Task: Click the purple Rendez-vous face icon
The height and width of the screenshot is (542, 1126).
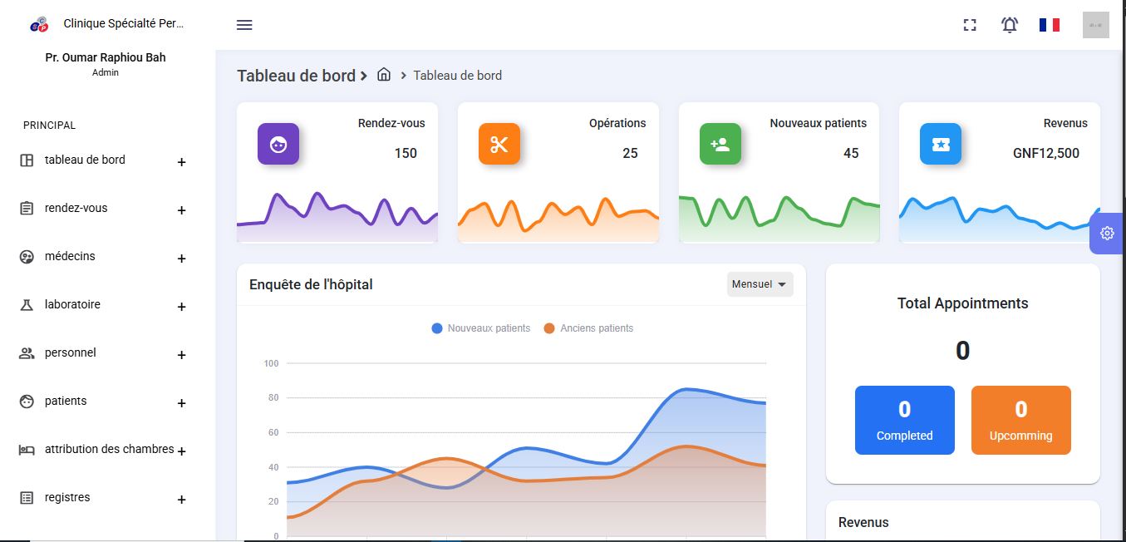Action: click(278, 144)
